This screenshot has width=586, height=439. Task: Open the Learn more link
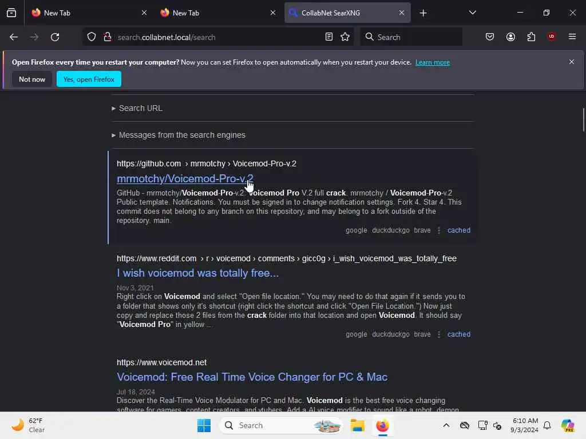(433, 62)
